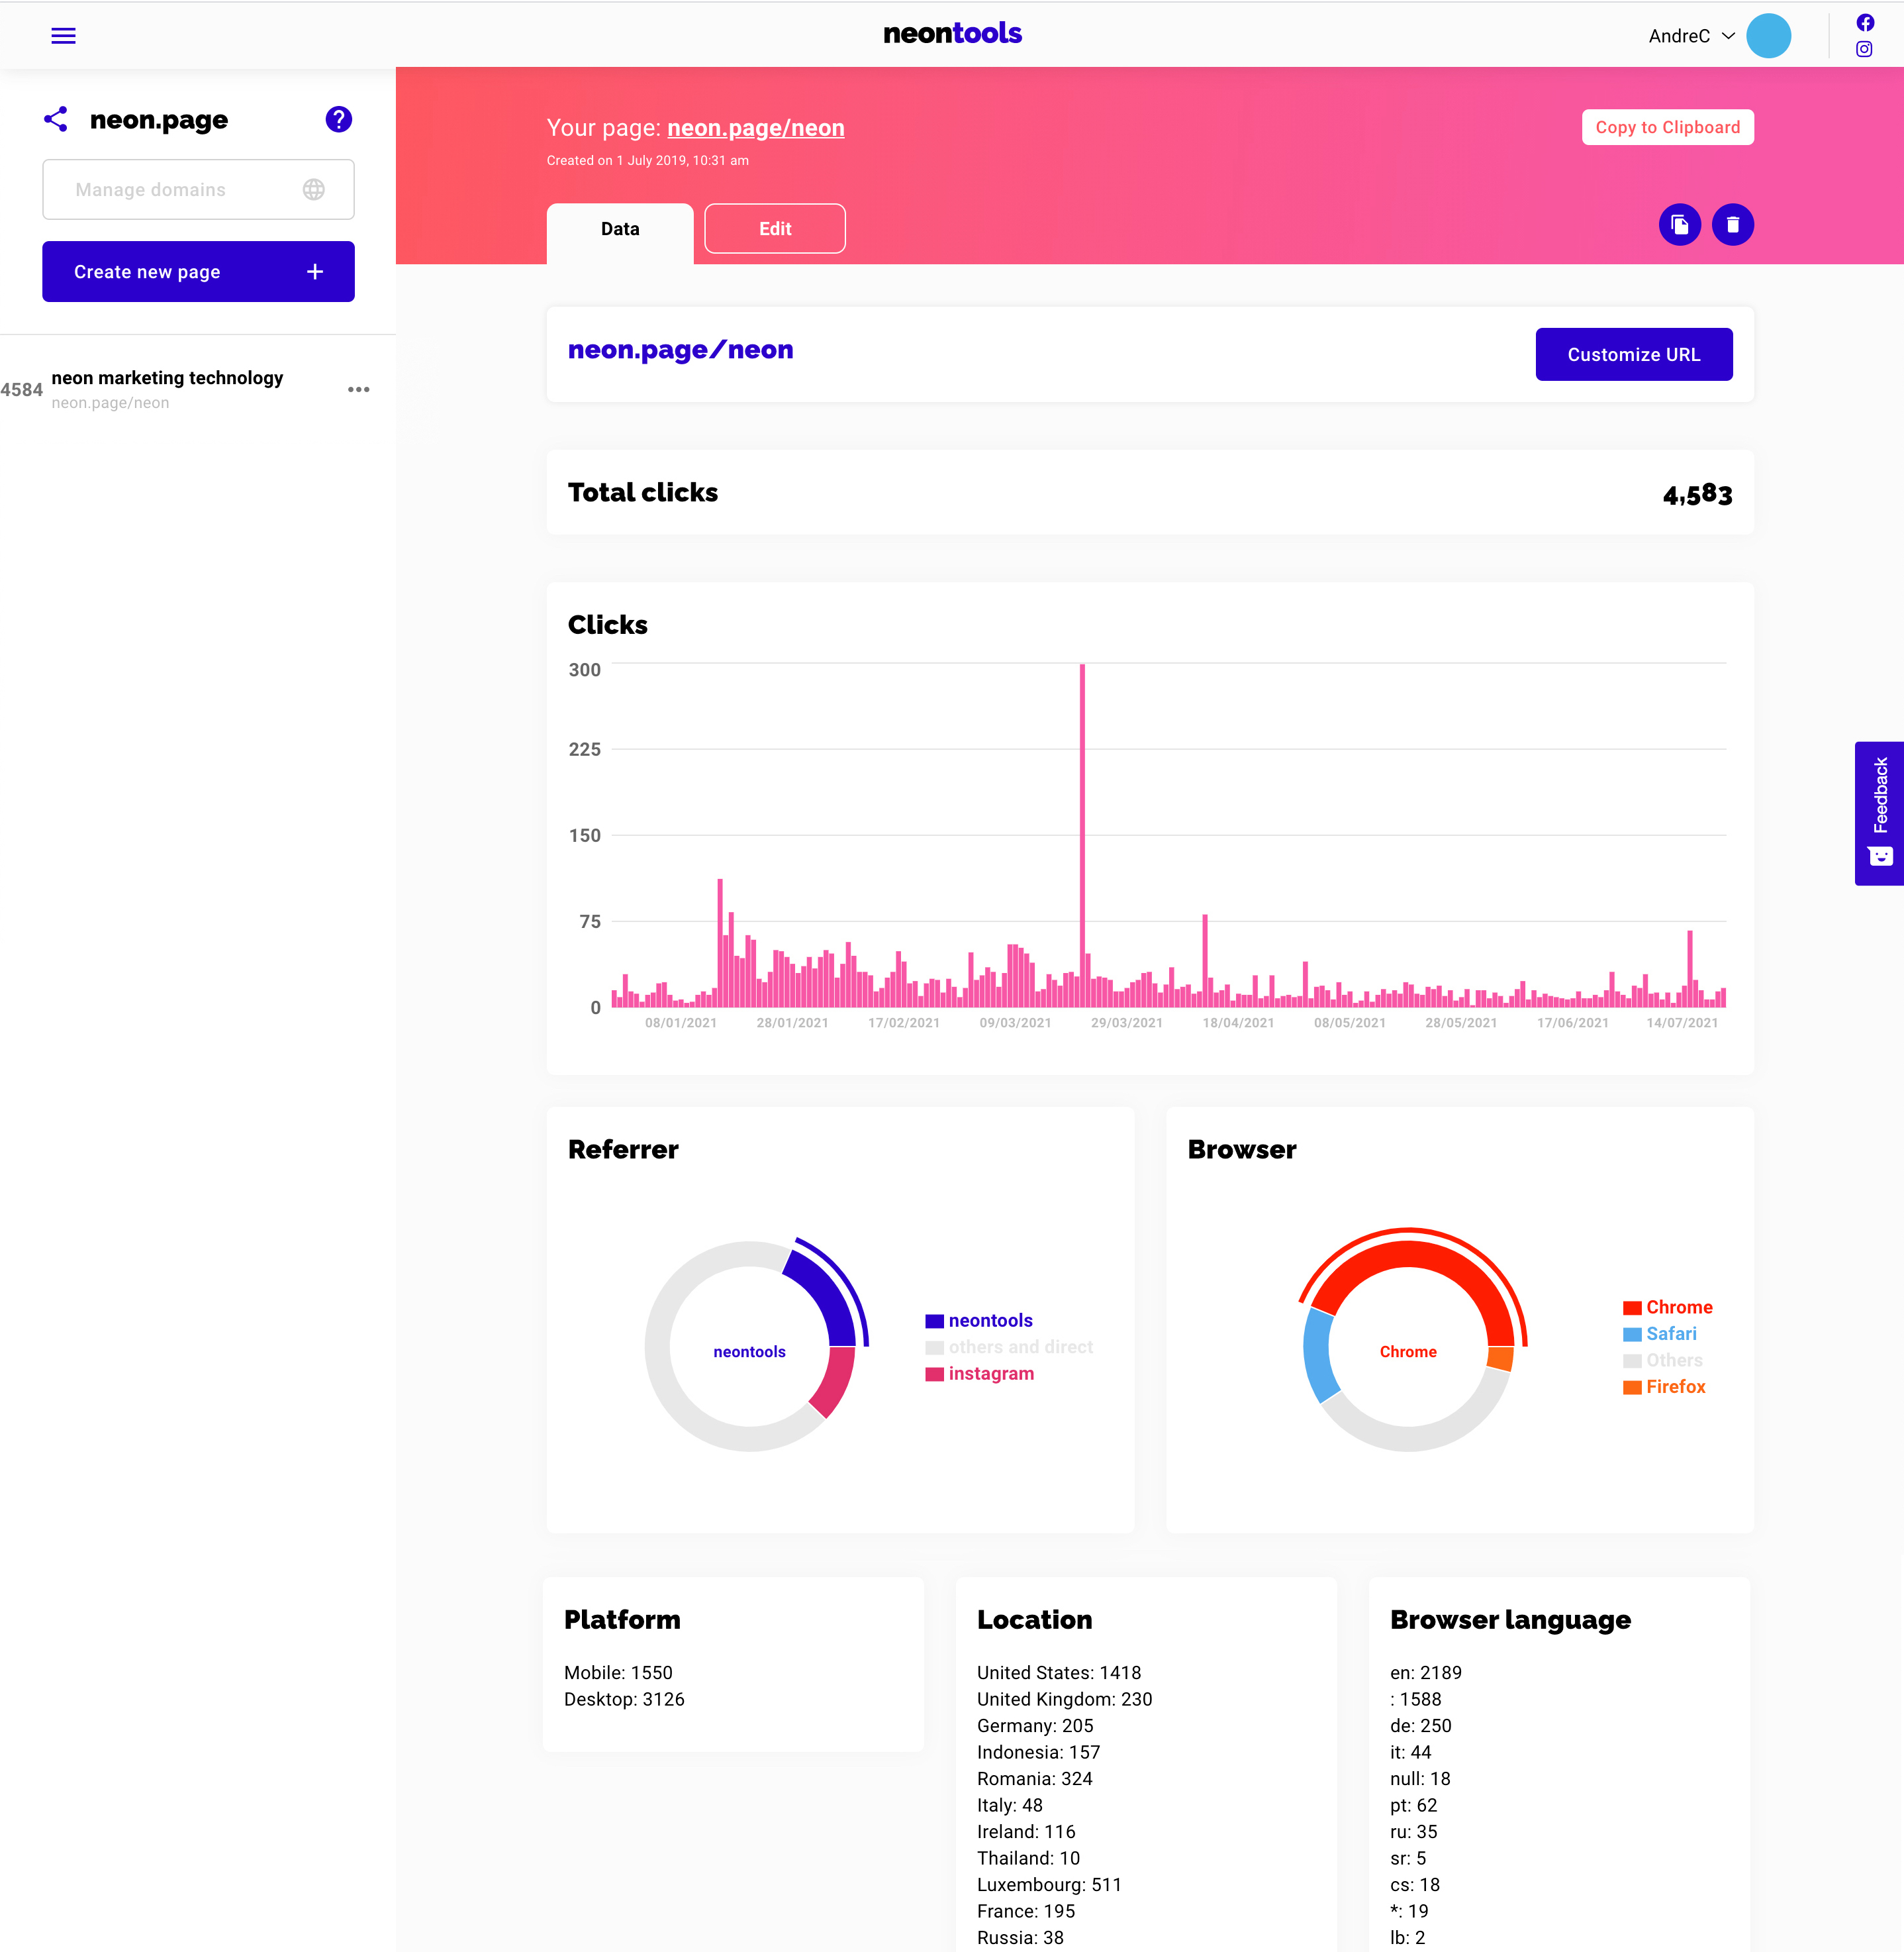Viewport: 1904px width, 1952px height.
Task: Switch to the Edit tab
Action: [774, 228]
